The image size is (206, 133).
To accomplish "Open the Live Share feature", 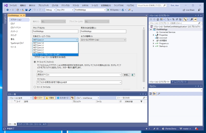I will (x=188, y=10).
